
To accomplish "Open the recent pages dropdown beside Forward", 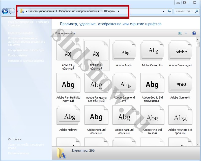I will (18, 11).
